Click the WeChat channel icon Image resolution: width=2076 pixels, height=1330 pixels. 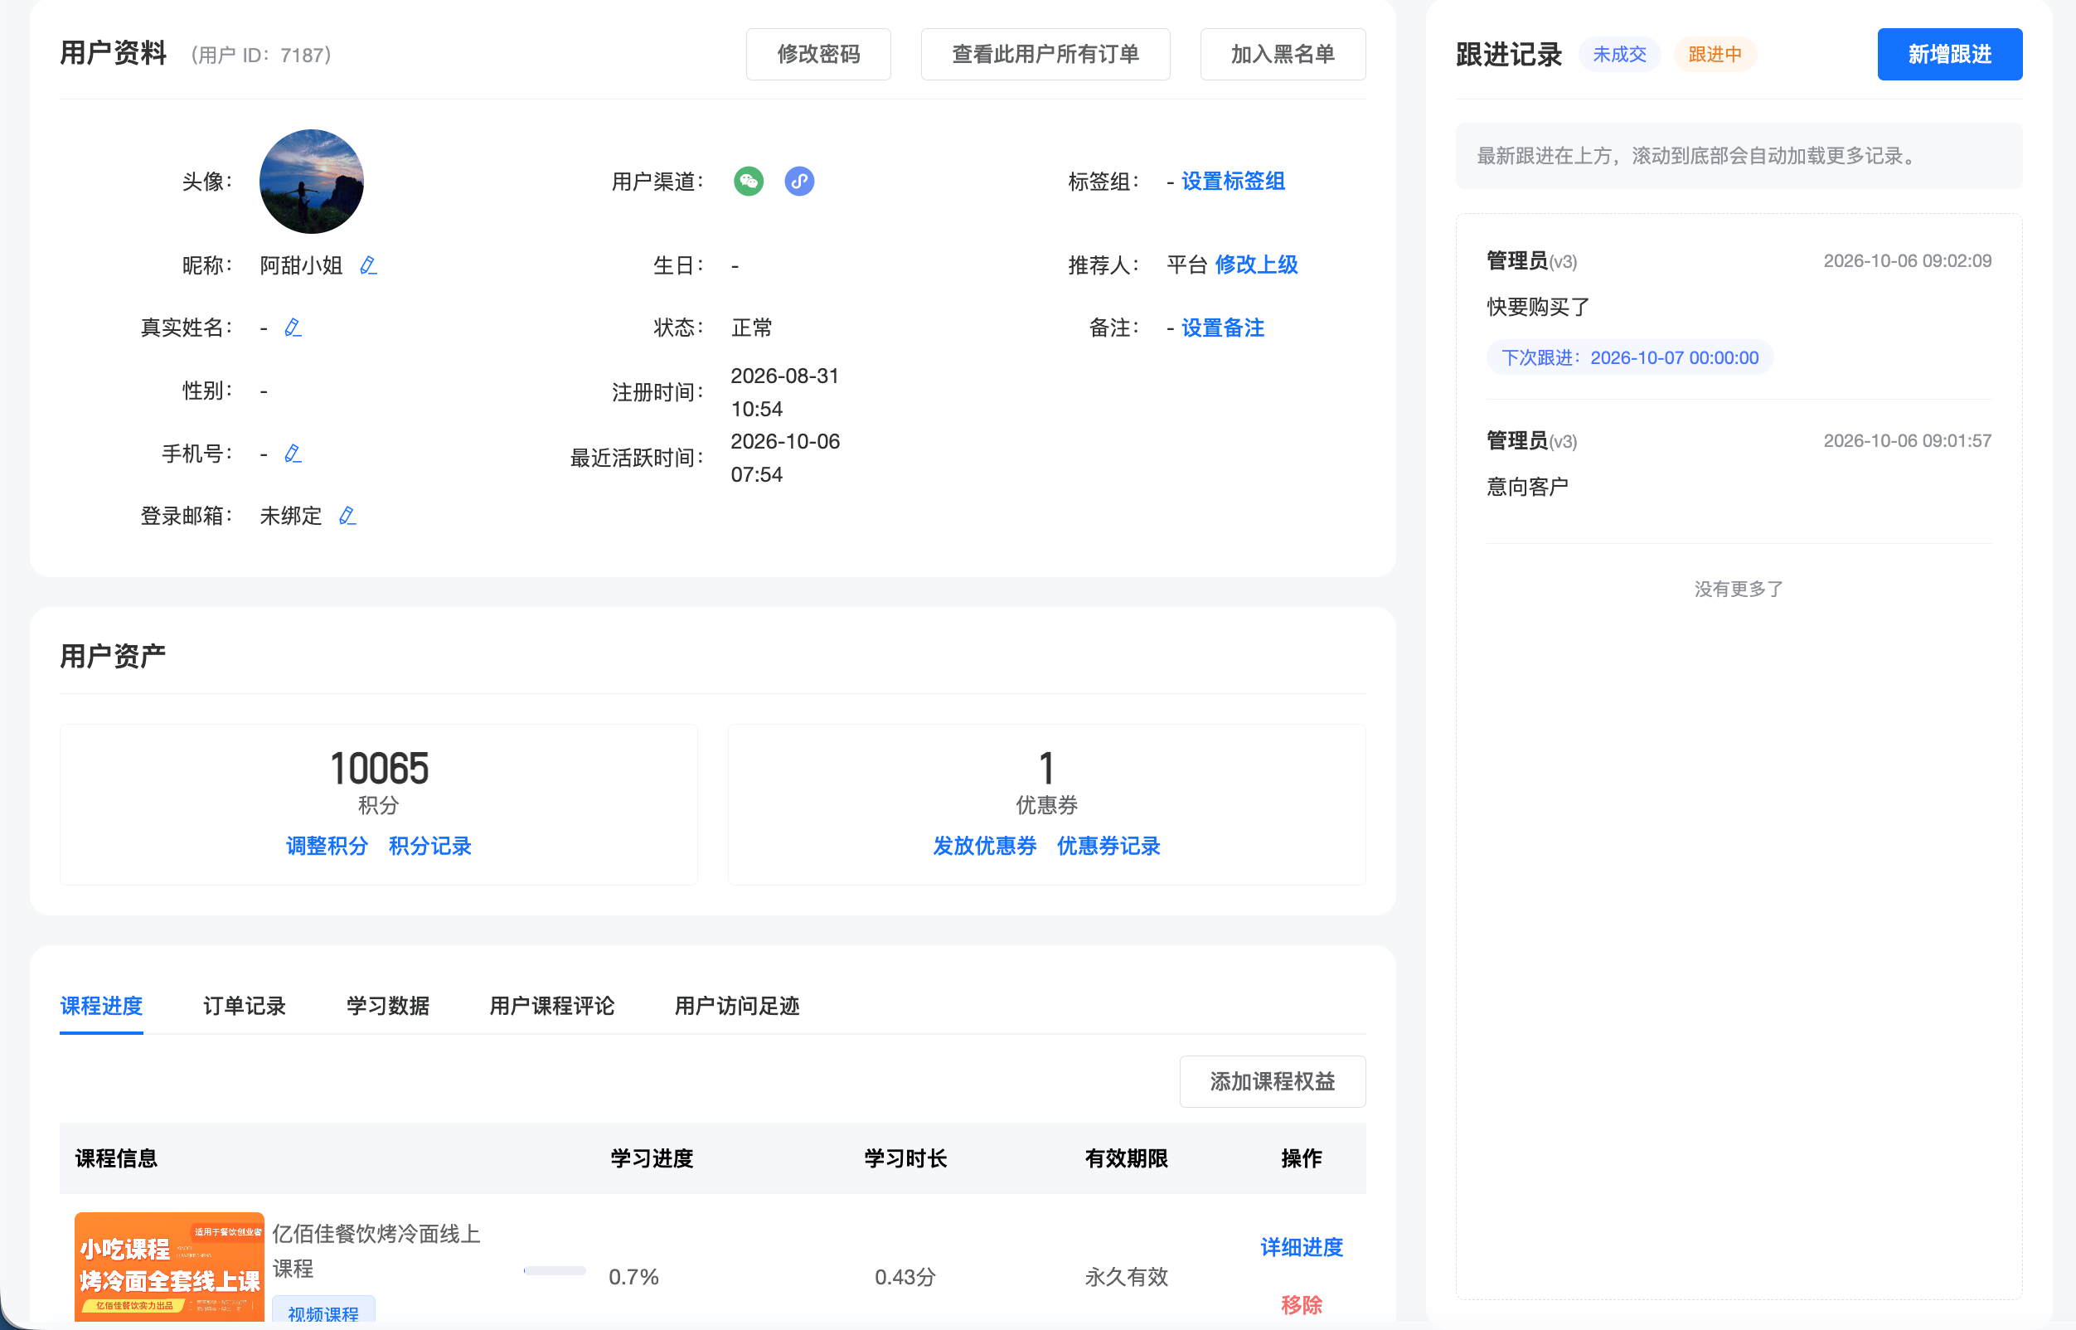749,182
